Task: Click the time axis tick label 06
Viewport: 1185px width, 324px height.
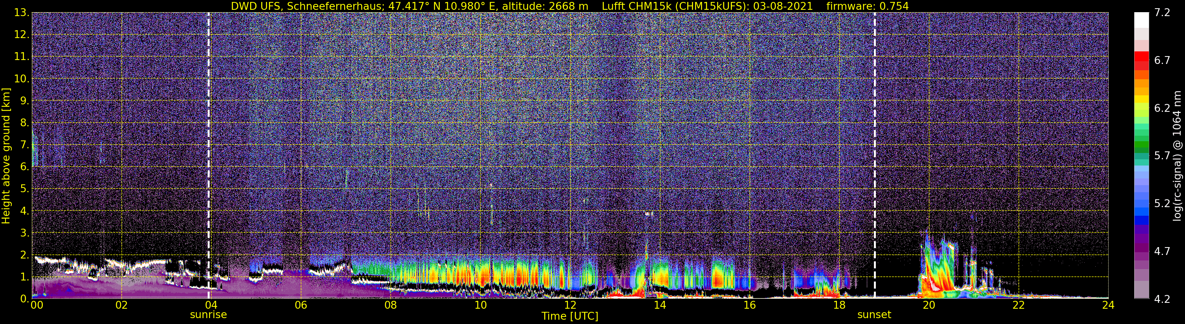Action: pyautogui.click(x=301, y=305)
